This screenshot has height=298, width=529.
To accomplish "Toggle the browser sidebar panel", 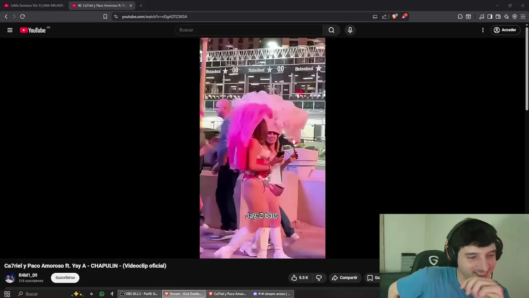I will tap(490, 17).
